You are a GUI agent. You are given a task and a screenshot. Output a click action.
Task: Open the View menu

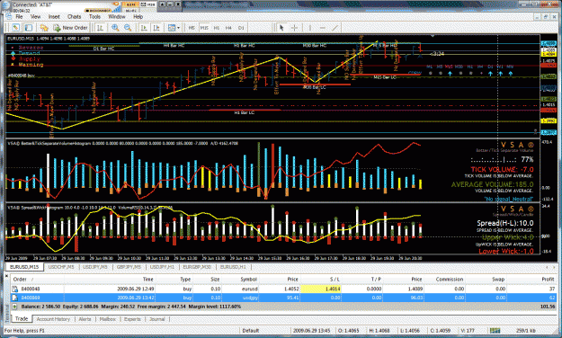coord(35,17)
